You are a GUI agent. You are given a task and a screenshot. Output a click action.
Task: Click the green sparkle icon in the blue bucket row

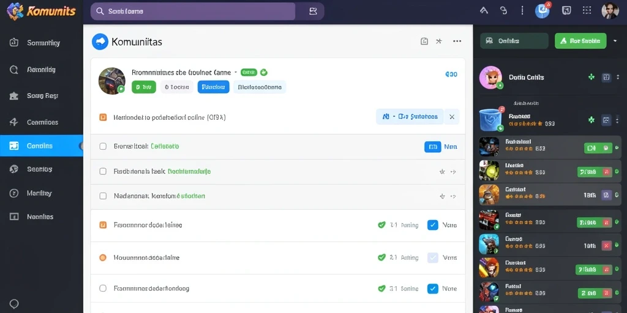[x=591, y=120]
